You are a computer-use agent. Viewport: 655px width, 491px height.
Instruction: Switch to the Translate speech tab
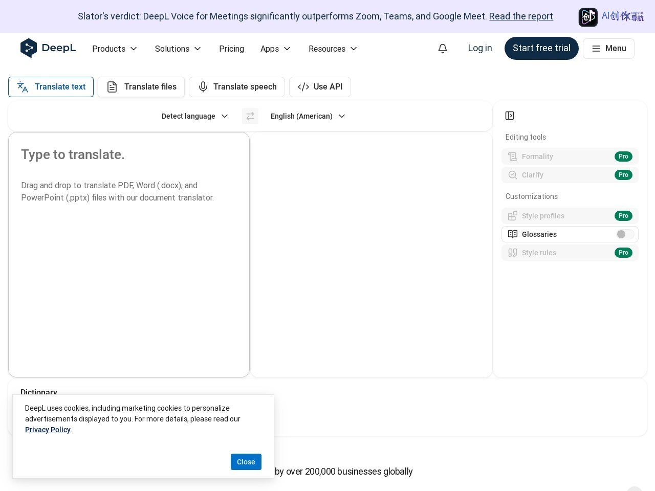[x=237, y=87]
